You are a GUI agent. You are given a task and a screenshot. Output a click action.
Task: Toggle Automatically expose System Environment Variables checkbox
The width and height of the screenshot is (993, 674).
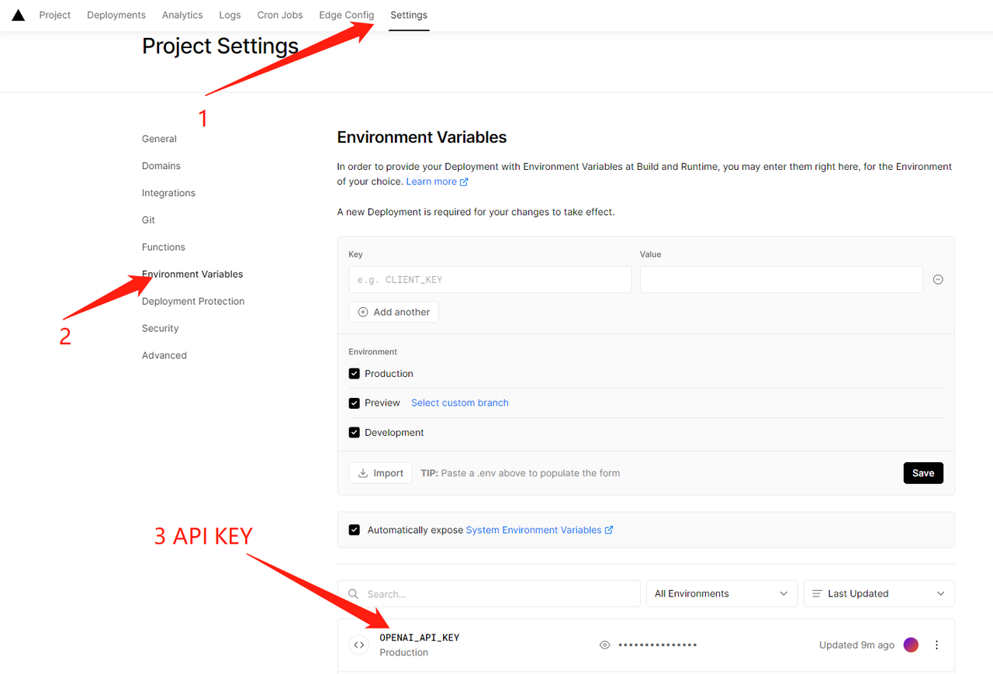point(355,530)
